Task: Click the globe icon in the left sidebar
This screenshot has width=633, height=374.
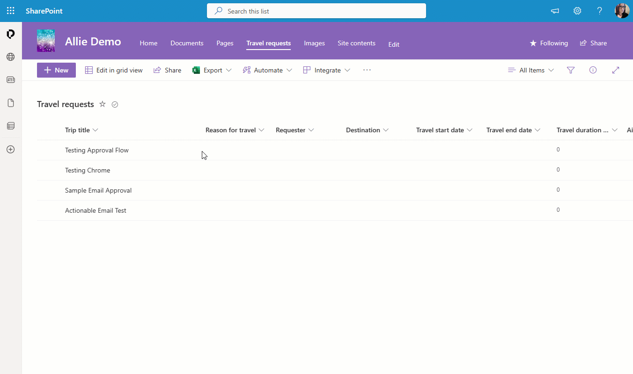Action: click(x=10, y=57)
